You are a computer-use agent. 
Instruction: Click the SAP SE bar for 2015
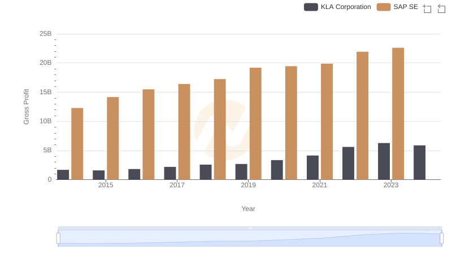click(x=112, y=138)
